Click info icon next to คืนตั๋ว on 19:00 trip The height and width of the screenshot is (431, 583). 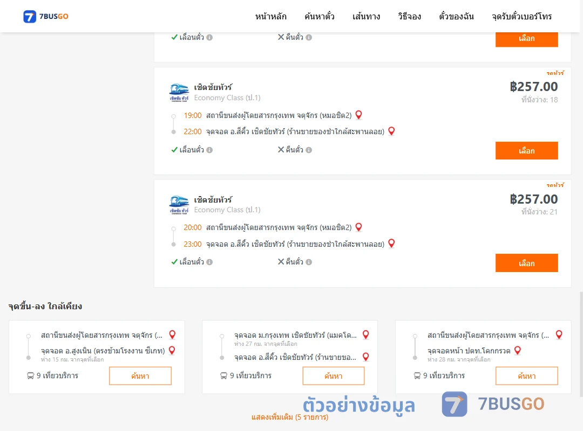(309, 150)
